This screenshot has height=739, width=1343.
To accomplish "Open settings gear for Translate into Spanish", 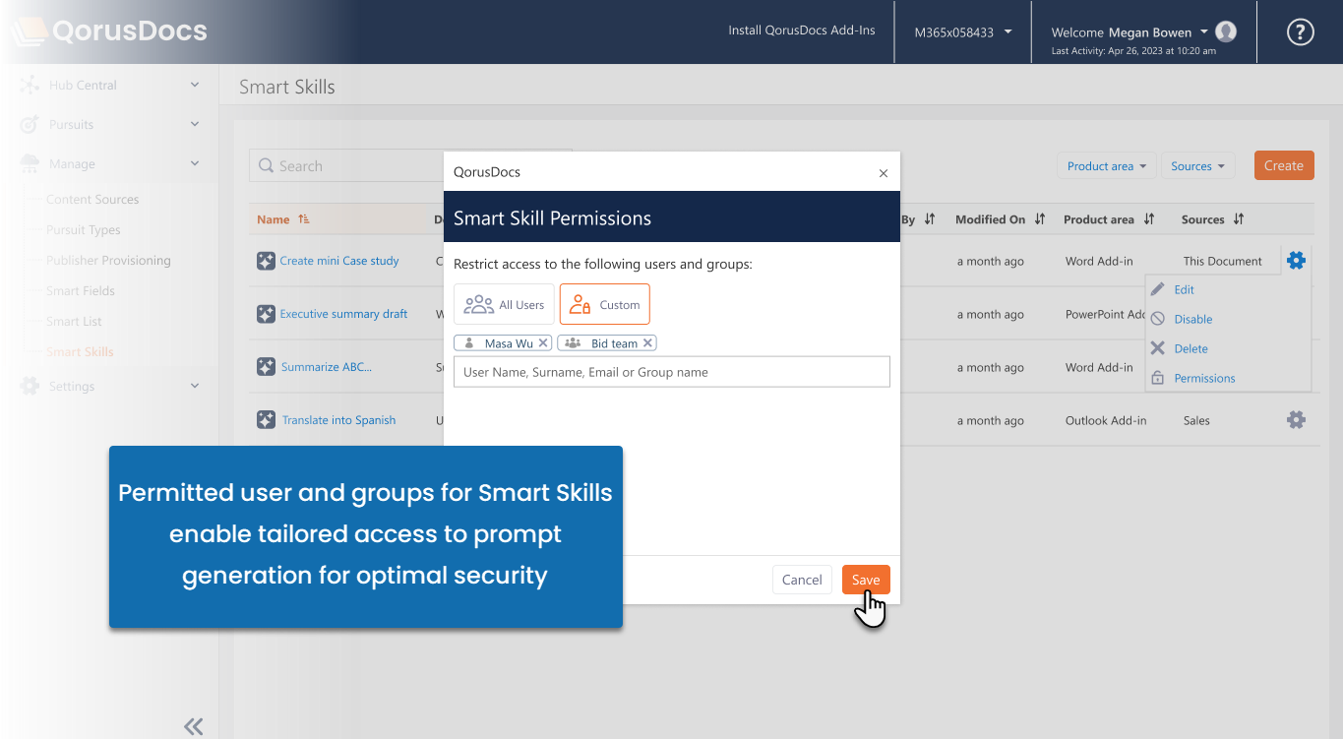I will click(1296, 420).
